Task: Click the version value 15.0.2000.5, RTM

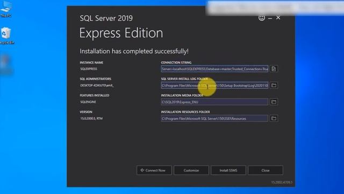Action: coord(91,119)
